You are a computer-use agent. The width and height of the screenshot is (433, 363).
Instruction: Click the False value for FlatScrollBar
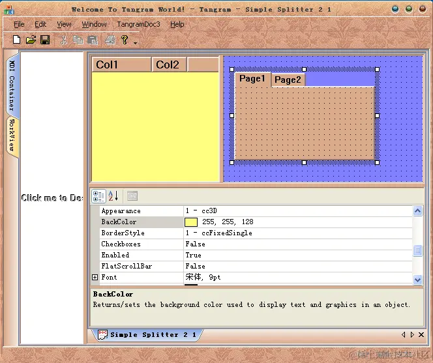(195, 266)
